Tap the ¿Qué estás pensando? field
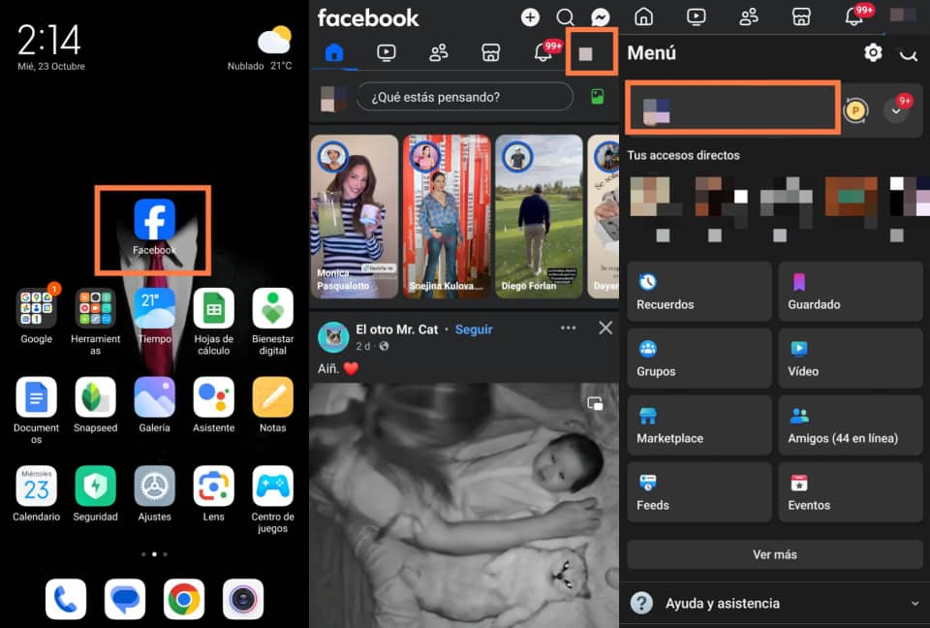Viewport: 930px width, 628px height. point(465,97)
